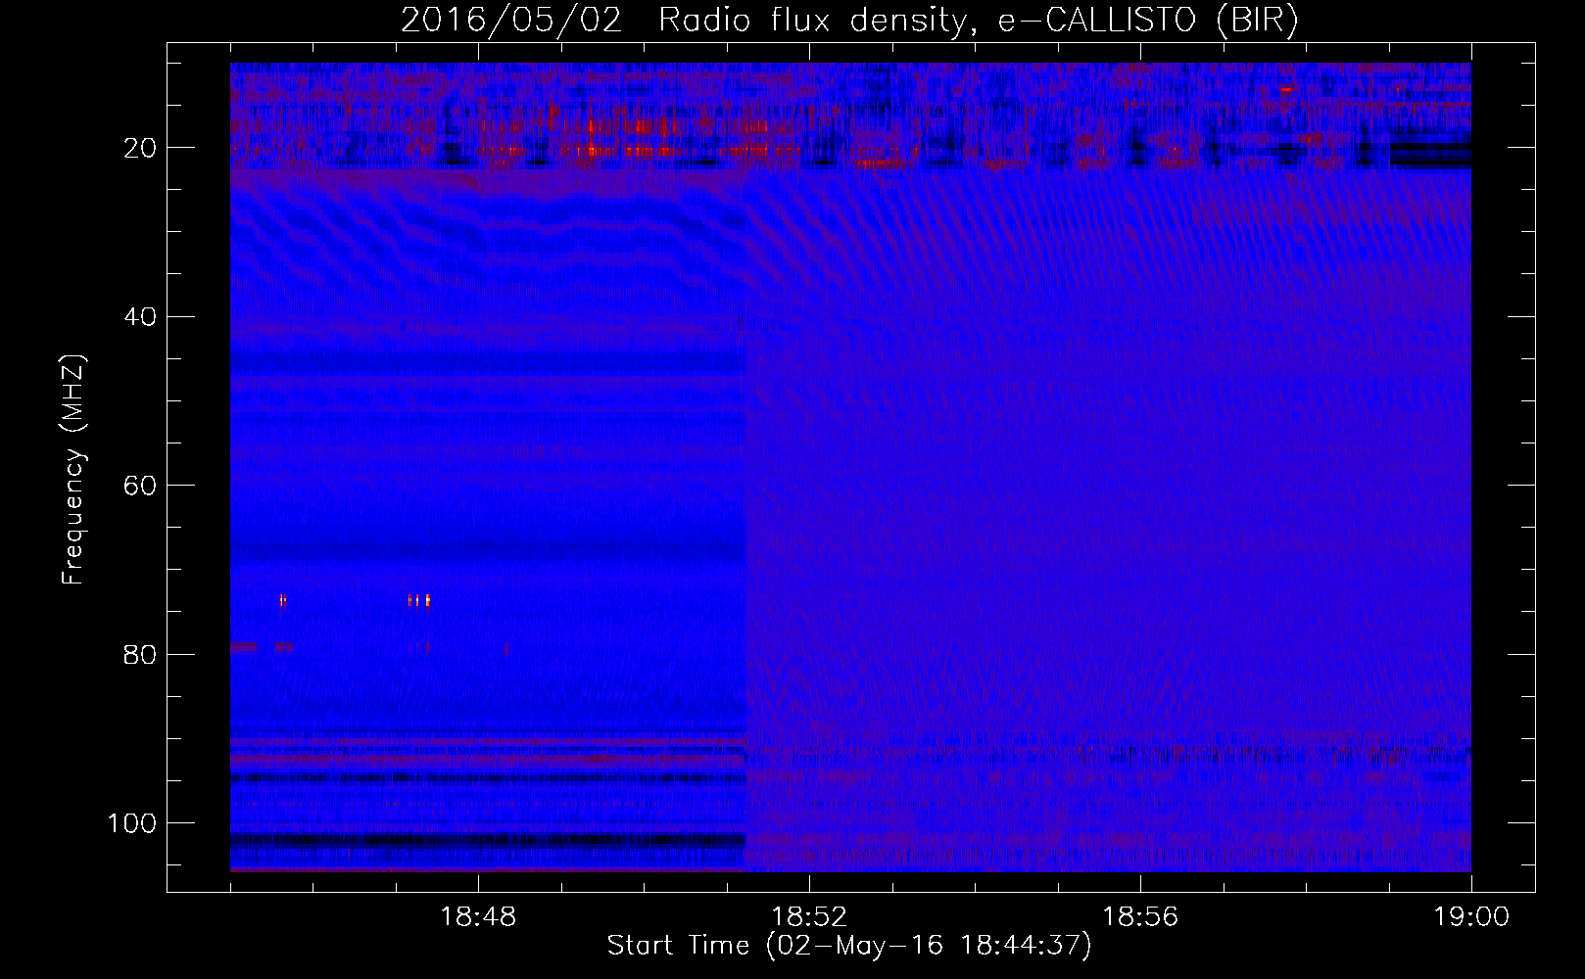This screenshot has height=979, width=1585.
Task: Click the 'Start Time (02-May-16 18:44:37)' axis label
Action: tap(849, 946)
